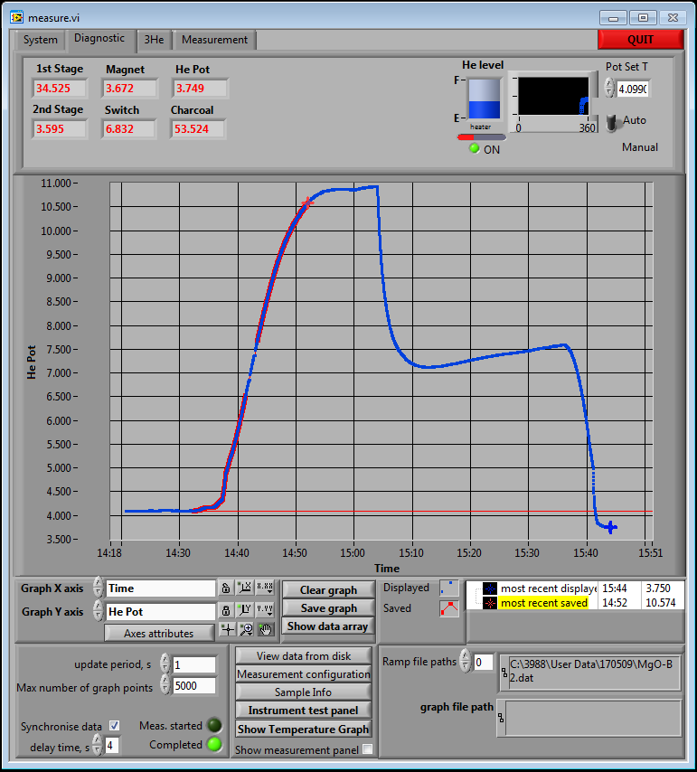The height and width of the screenshot is (772, 697).
Task: Click the Completed green LED indicator
Action: tap(214, 744)
